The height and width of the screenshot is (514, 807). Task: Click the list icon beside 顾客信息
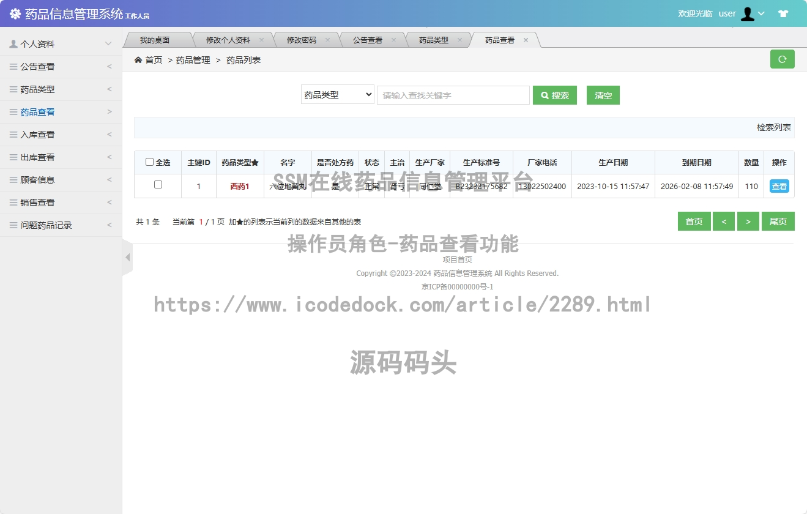point(13,180)
